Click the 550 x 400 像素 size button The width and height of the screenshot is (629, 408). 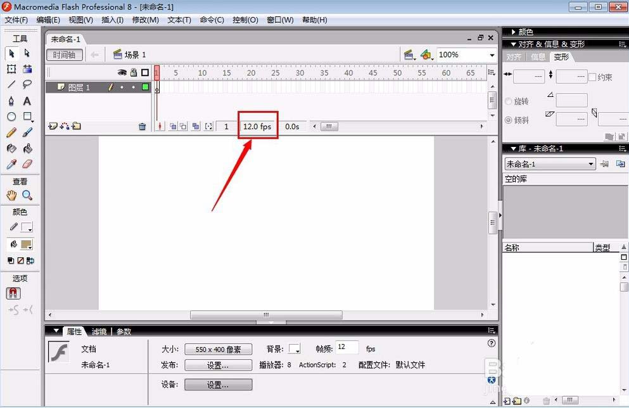click(x=219, y=349)
